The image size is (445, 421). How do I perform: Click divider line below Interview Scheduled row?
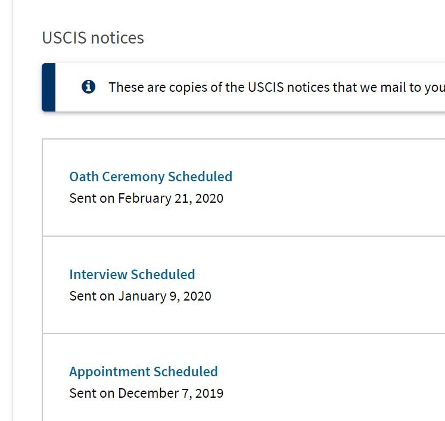click(244, 333)
